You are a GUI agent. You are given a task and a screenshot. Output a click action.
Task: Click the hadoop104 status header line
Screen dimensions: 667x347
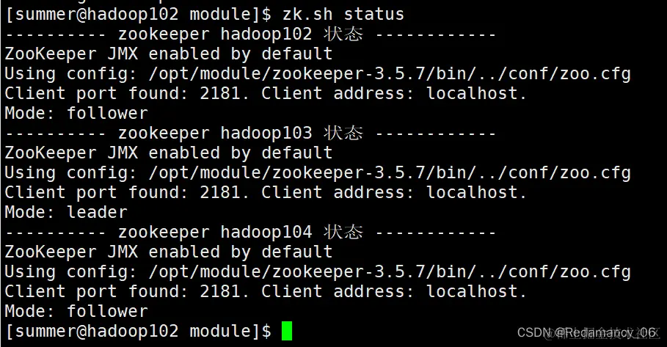[250, 232]
